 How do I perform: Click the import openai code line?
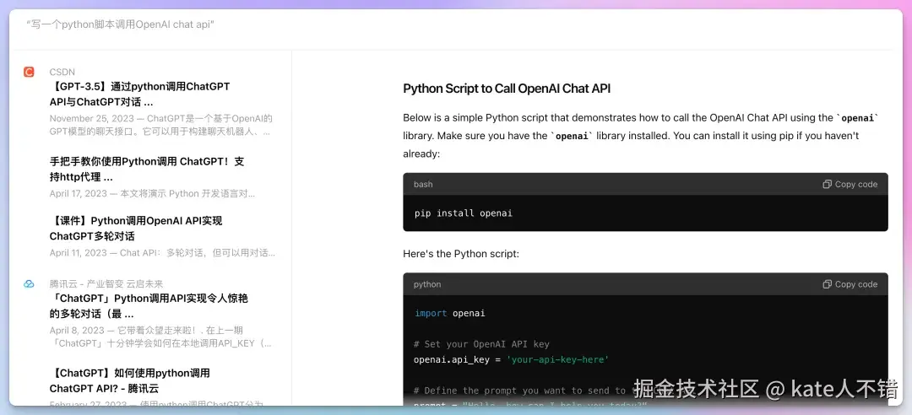pos(449,313)
